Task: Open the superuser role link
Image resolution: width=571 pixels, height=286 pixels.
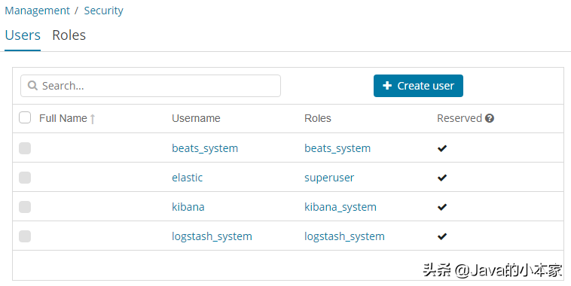Action: [329, 178]
